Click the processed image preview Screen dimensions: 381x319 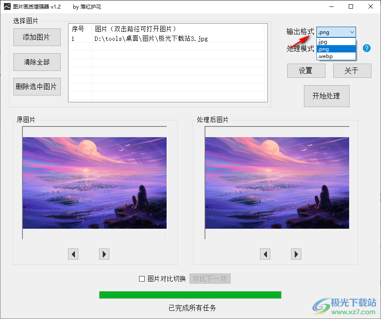(x=277, y=183)
